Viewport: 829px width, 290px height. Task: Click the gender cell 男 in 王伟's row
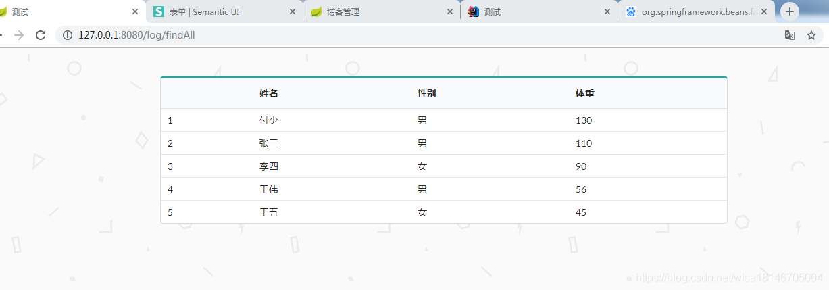pos(422,189)
